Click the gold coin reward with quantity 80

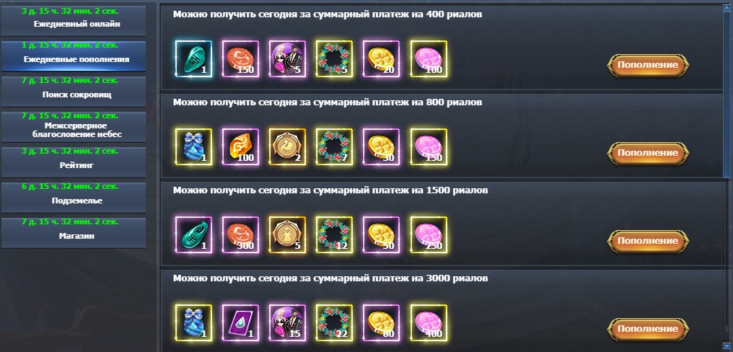(382, 322)
